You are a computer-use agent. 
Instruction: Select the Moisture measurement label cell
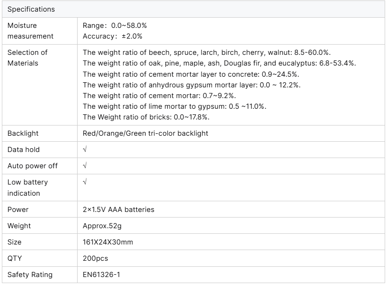(30, 31)
